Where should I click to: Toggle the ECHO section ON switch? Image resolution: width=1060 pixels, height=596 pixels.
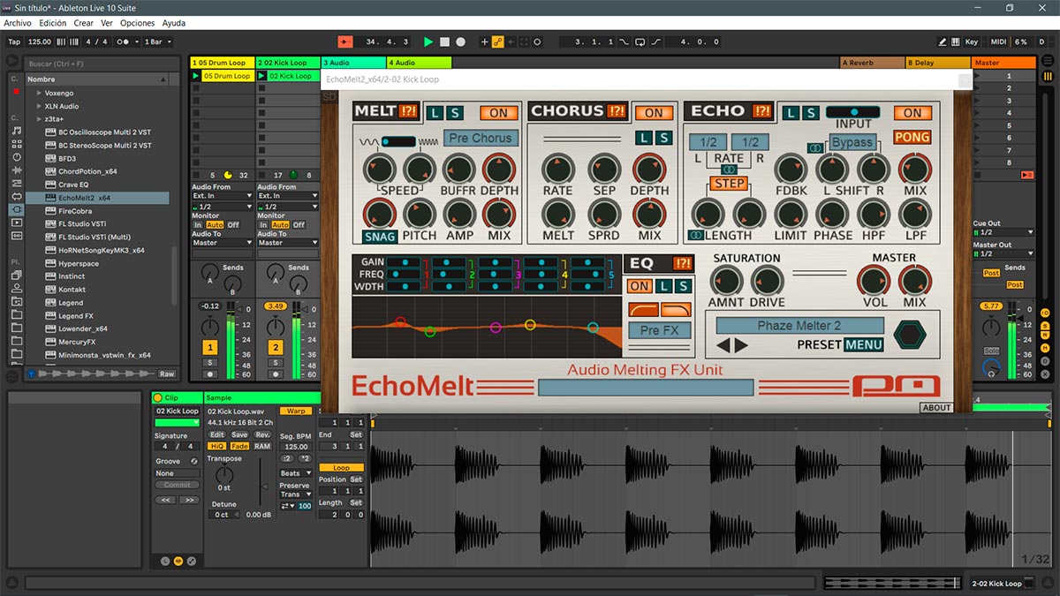pos(912,113)
